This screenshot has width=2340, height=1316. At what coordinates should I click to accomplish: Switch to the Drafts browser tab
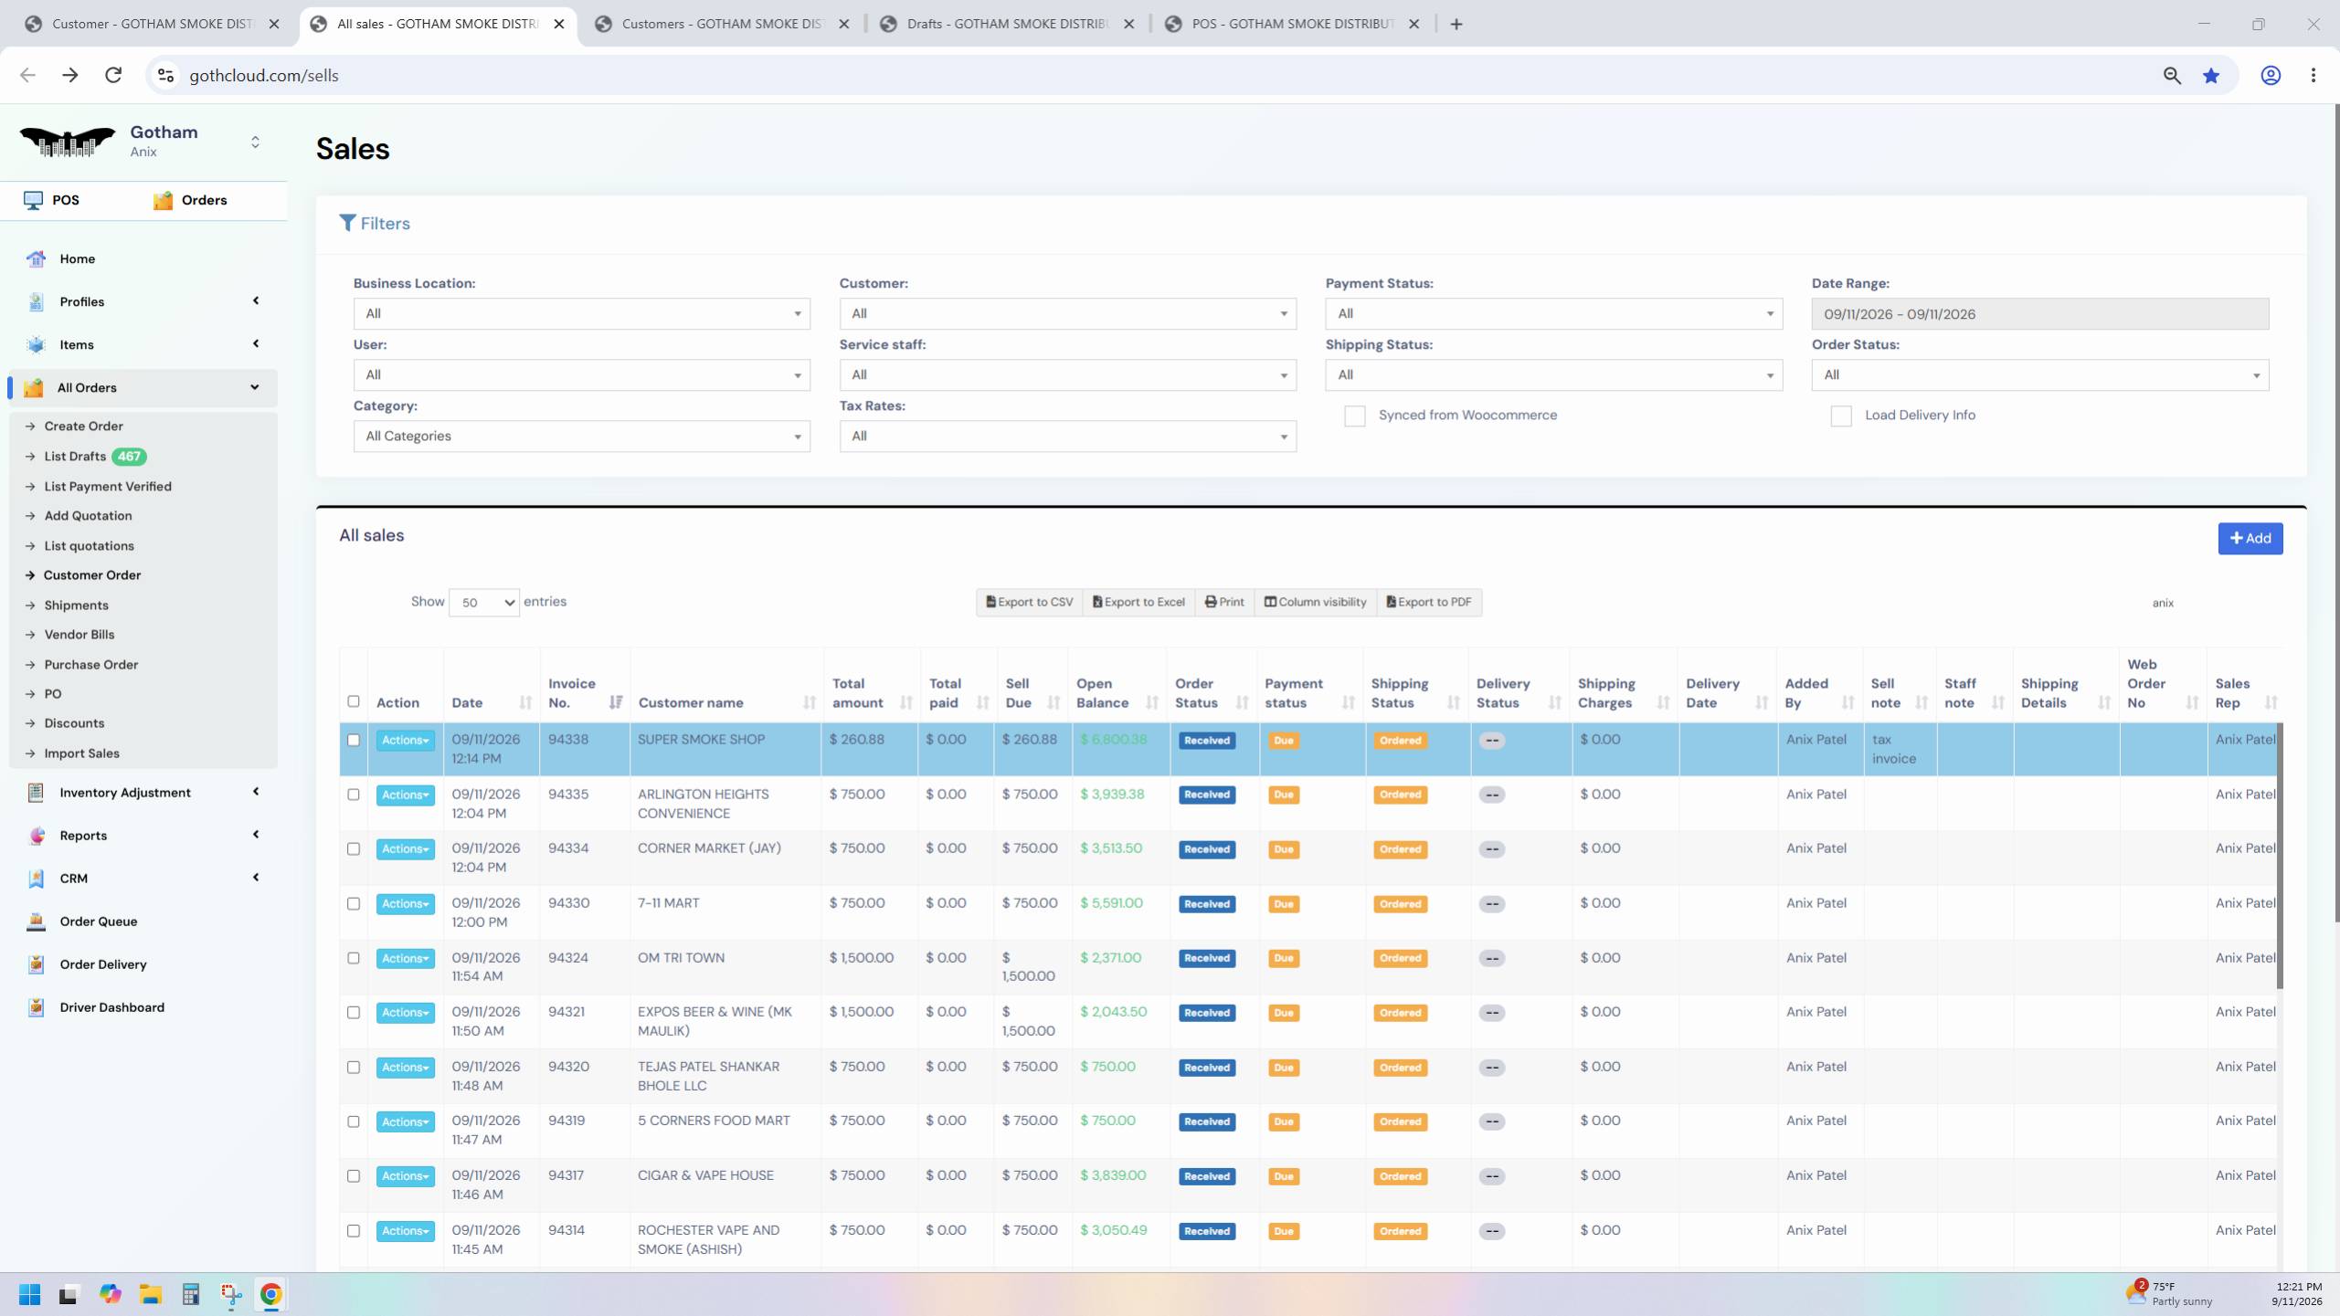pos(1006,24)
